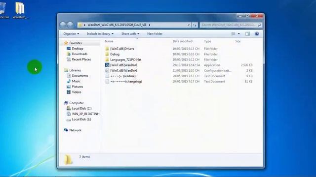
Task: Click the Recent Places icon
Action: (x=69, y=59)
